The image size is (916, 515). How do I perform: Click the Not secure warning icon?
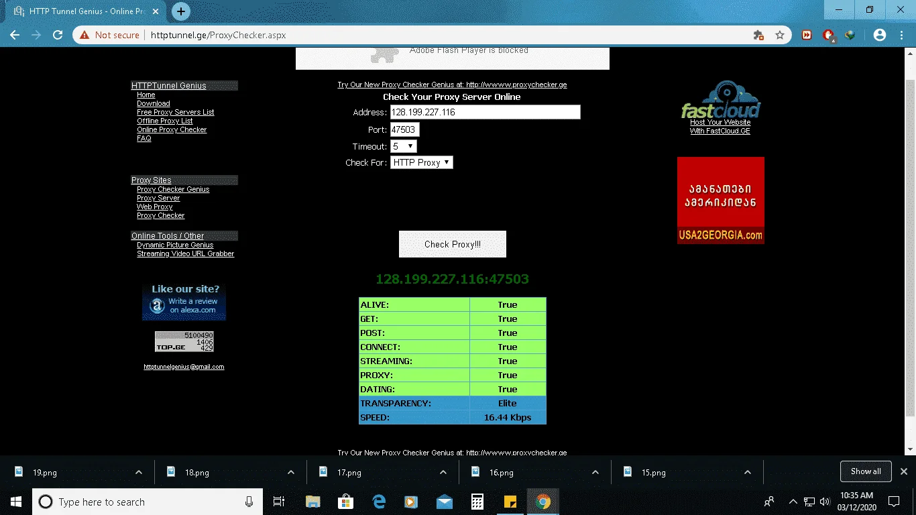(84, 35)
